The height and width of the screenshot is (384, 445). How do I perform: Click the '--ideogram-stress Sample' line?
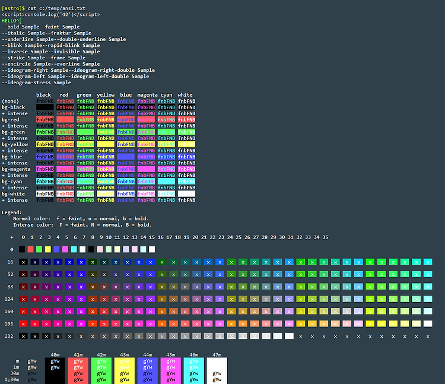(36, 82)
